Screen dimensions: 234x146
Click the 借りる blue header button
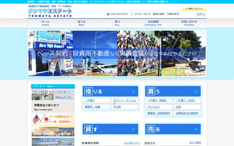(x=111, y=91)
